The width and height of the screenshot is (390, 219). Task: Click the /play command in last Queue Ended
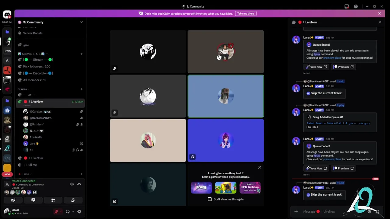coord(317,156)
